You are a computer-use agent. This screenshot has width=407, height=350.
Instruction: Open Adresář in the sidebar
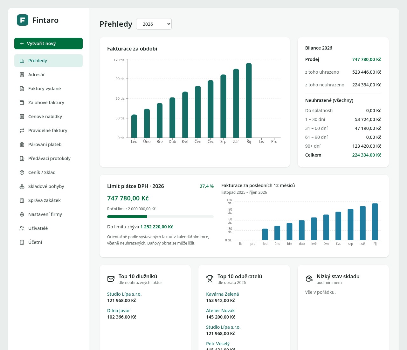(x=48, y=75)
